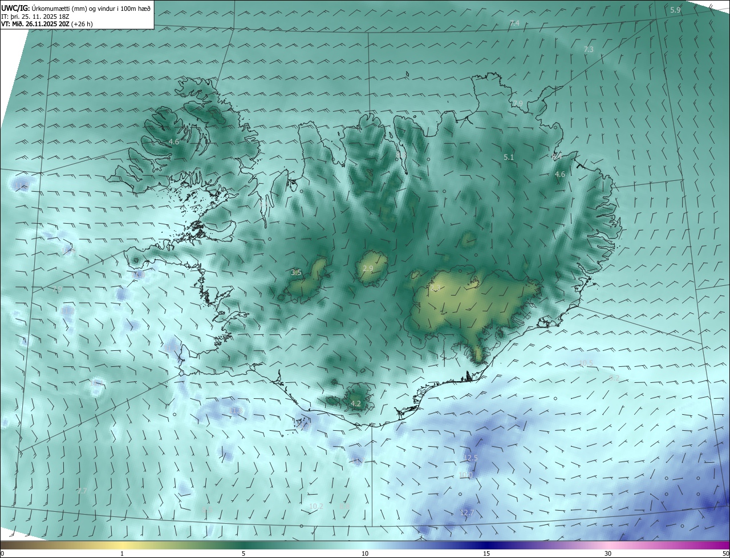Click the valid time 'VT: Mið. 26.11.2025 20Z'
This screenshot has height=558, width=730.
[35, 24]
